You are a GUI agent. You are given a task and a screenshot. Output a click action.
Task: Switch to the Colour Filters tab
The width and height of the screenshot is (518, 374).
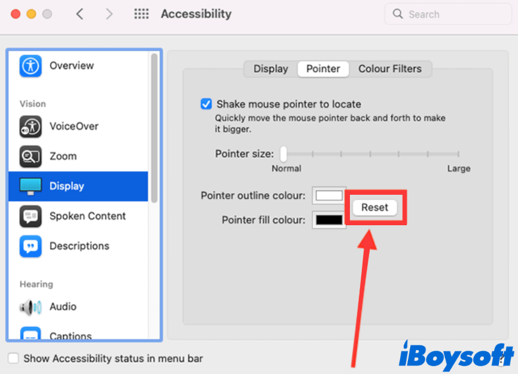coord(390,69)
